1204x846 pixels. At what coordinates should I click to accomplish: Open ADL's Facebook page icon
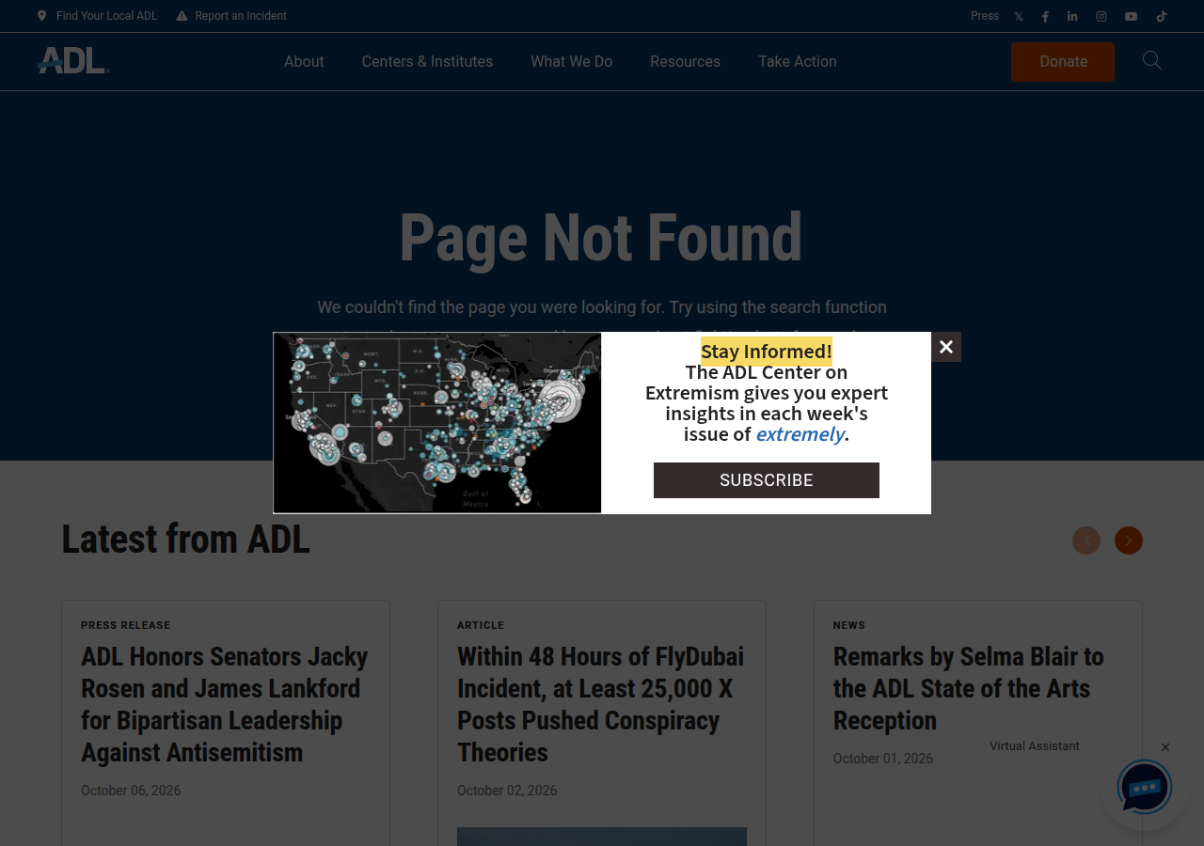point(1045,16)
